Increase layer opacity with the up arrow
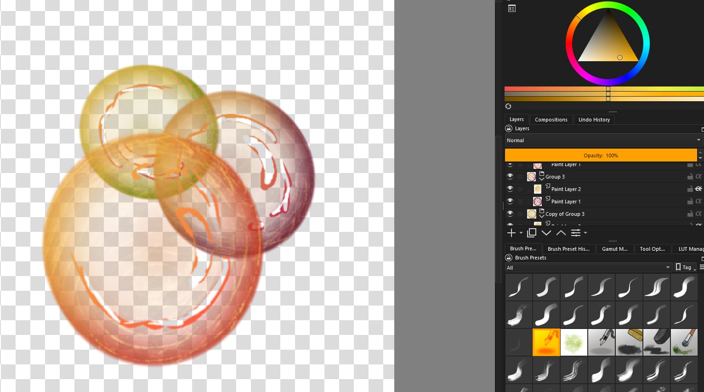Viewport: 704px width, 392px height. click(x=700, y=152)
